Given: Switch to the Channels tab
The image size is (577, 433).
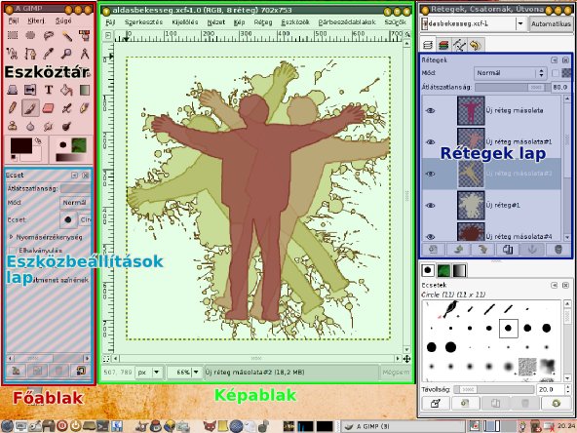Looking at the screenshot, I should coord(444,45).
